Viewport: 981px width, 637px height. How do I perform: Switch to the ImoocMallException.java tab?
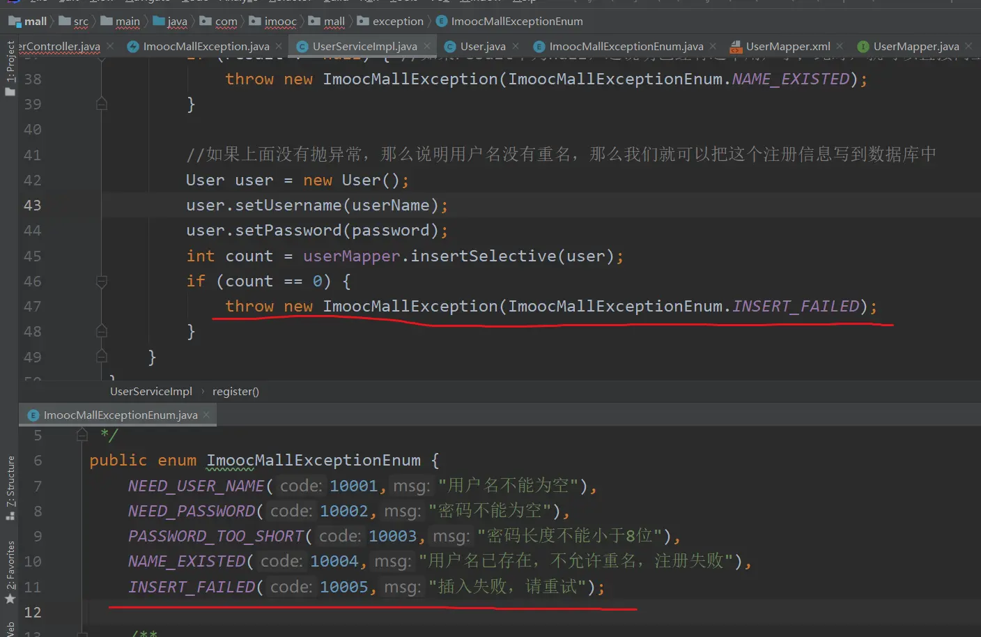point(206,47)
